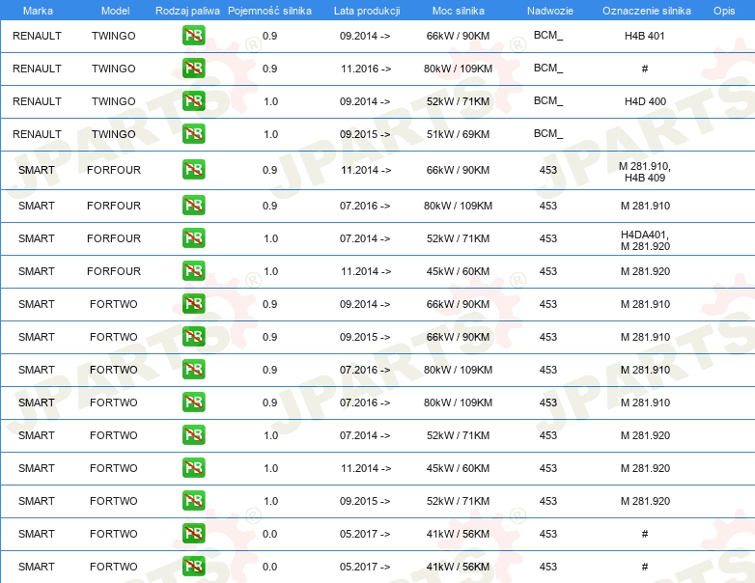Select the Moc silnika column header
Image resolution: width=755 pixels, height=583 pixels.
(x=459, y=10)
